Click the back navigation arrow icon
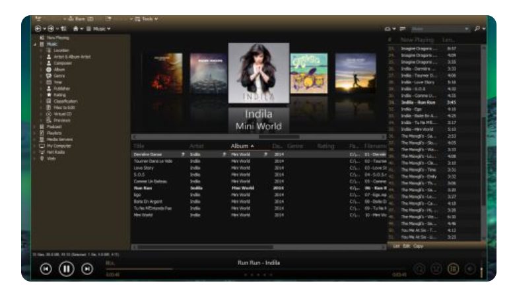The image size is (515, 300). [38, 29]
